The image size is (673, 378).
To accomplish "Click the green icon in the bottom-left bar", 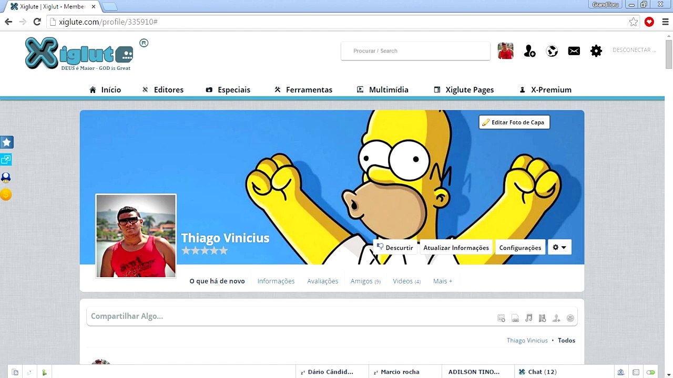I will click(44, 372).
